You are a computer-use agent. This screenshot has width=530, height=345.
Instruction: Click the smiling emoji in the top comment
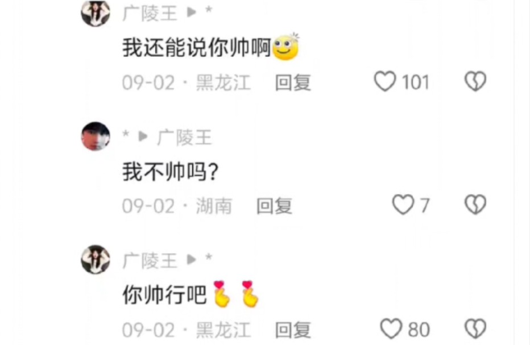286,47
